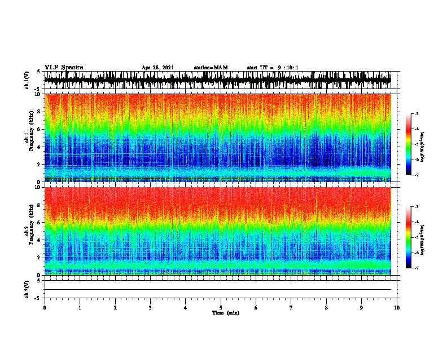Viewport: 447px width, 345px height.
Task: Click the "-3" label on ch.1 colorbar
Action: 416,114
